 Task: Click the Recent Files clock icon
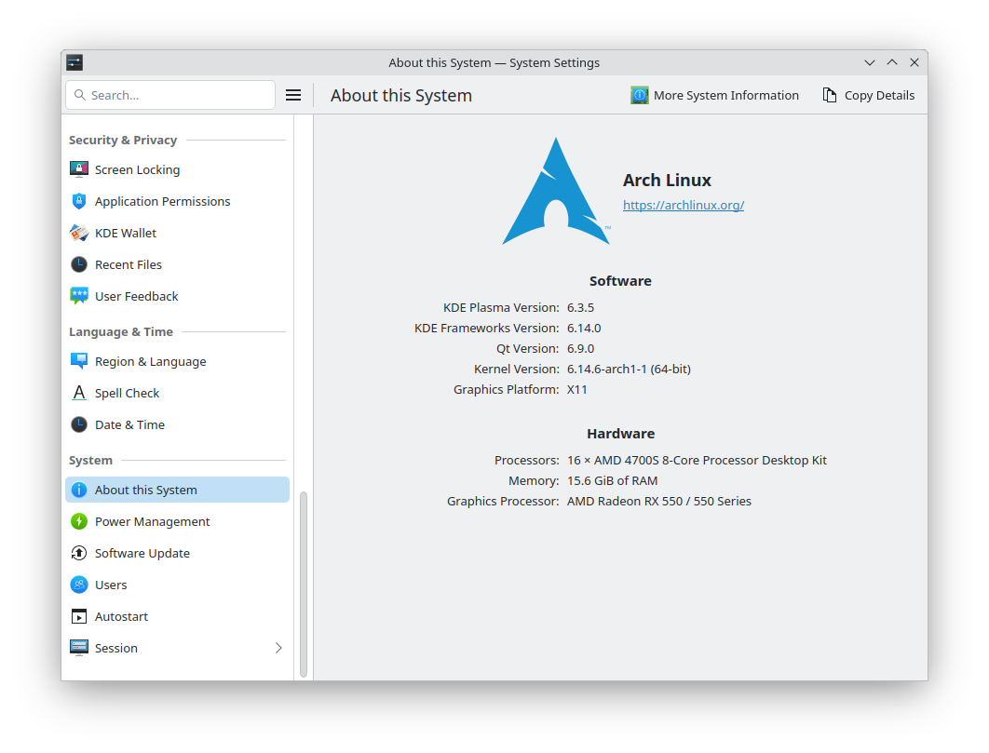coord(79,264)
